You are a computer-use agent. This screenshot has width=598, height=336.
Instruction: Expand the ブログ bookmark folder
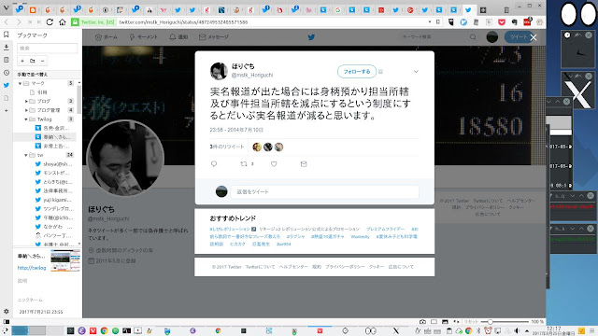click(x=26, y=102)
